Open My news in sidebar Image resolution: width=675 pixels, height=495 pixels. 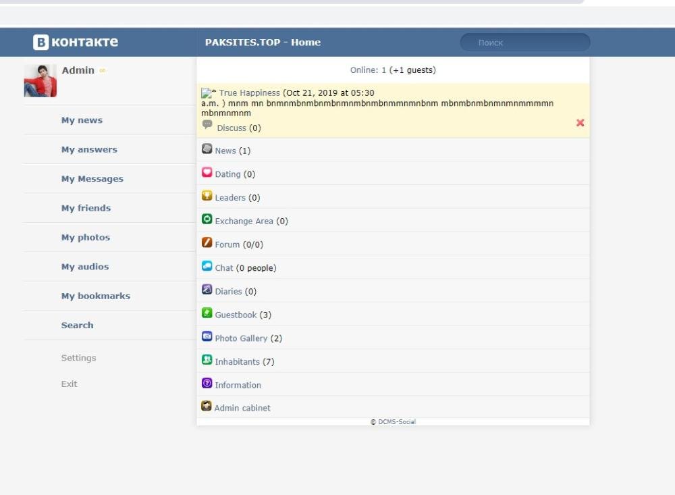point(82,120)
